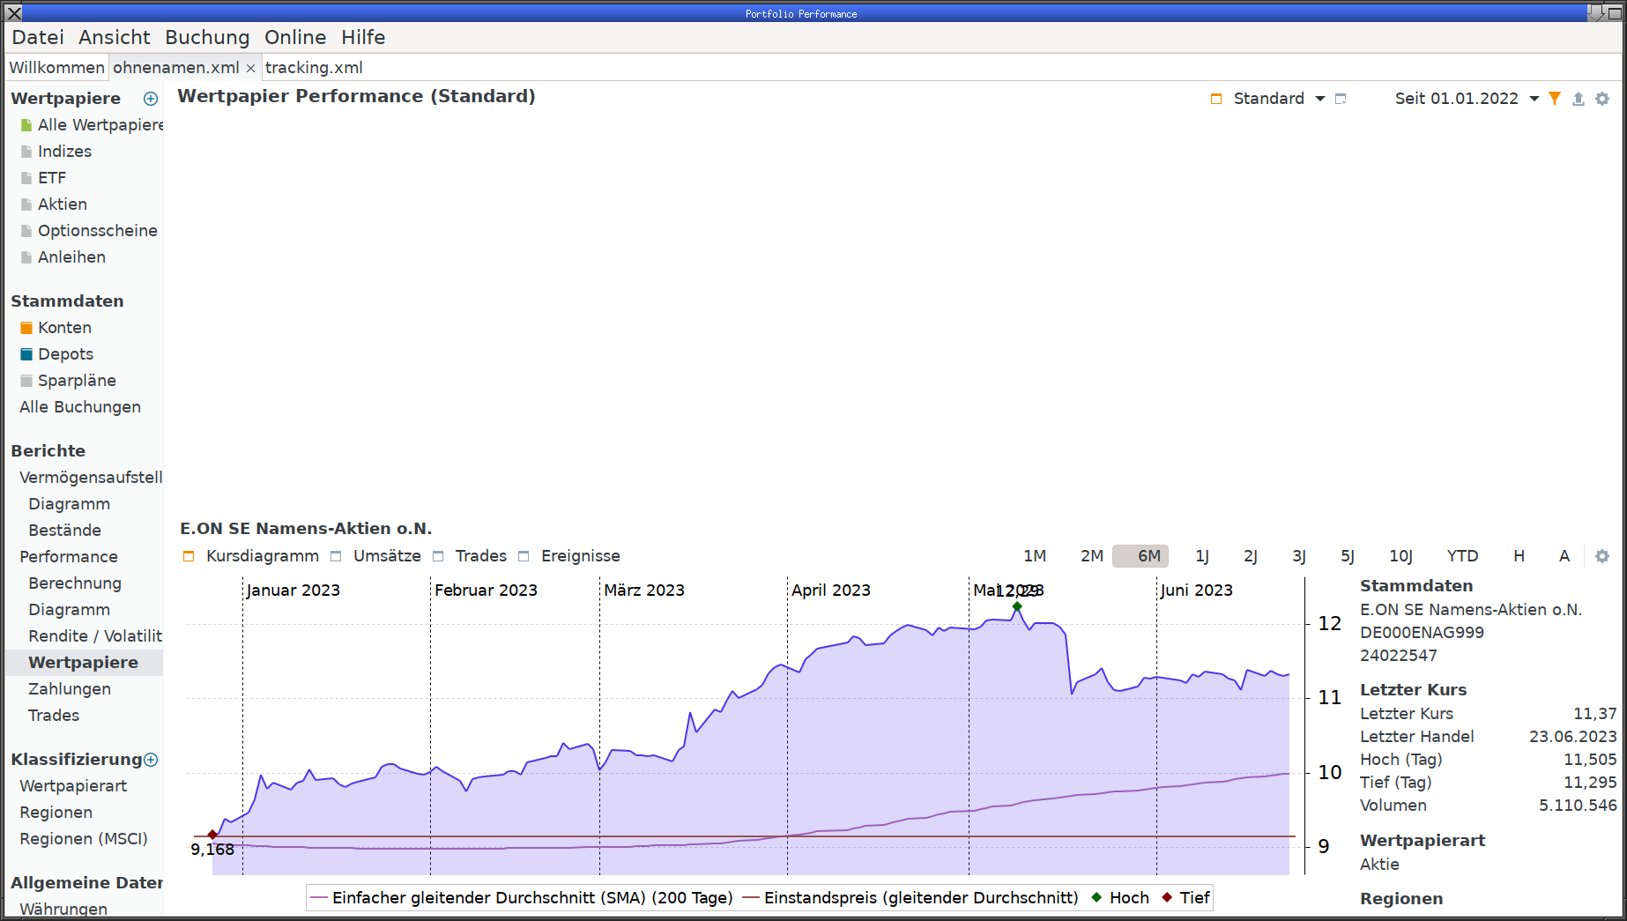The image size is (1627, 921).
Task: Open the view settings gear icon
Action: point(1602,99)
